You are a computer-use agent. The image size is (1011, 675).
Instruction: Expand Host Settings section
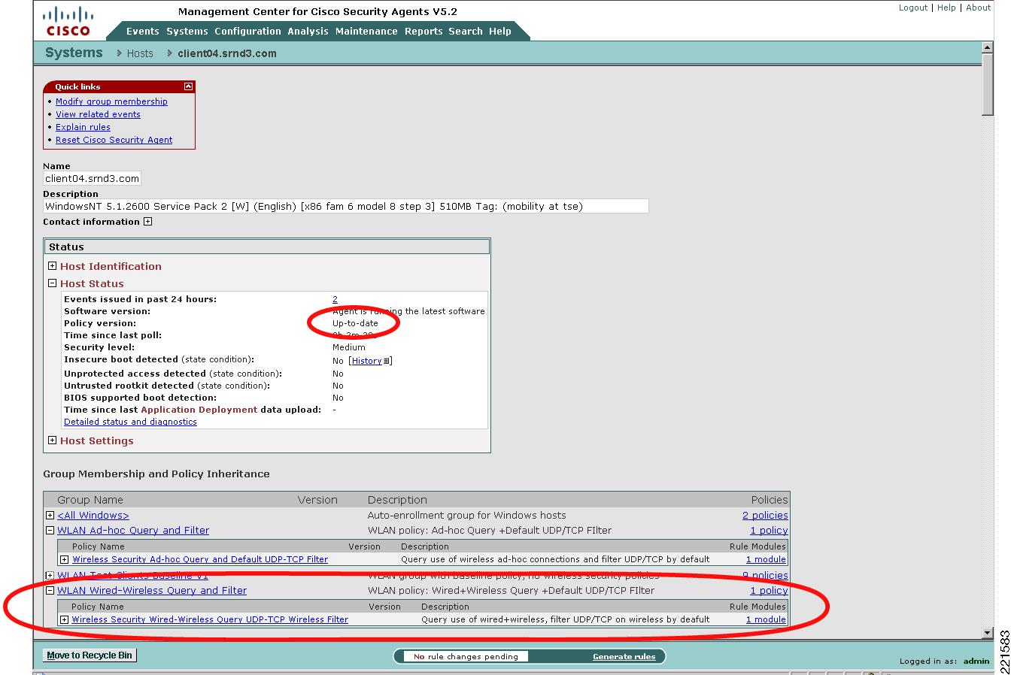(52, 440)
